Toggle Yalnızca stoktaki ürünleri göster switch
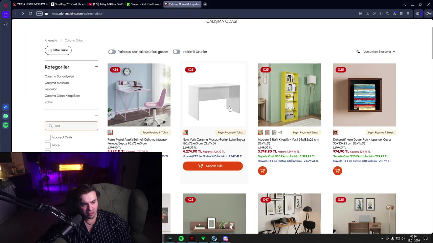 pyautogui.click(x=112, y=52)
